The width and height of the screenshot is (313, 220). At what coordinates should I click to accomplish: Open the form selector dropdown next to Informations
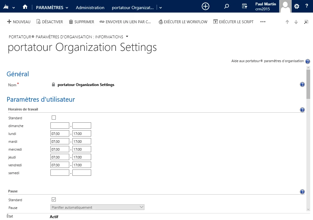(x=127, y=37)
